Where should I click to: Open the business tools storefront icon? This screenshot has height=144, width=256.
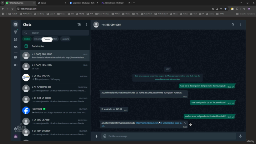coord(16,57)
